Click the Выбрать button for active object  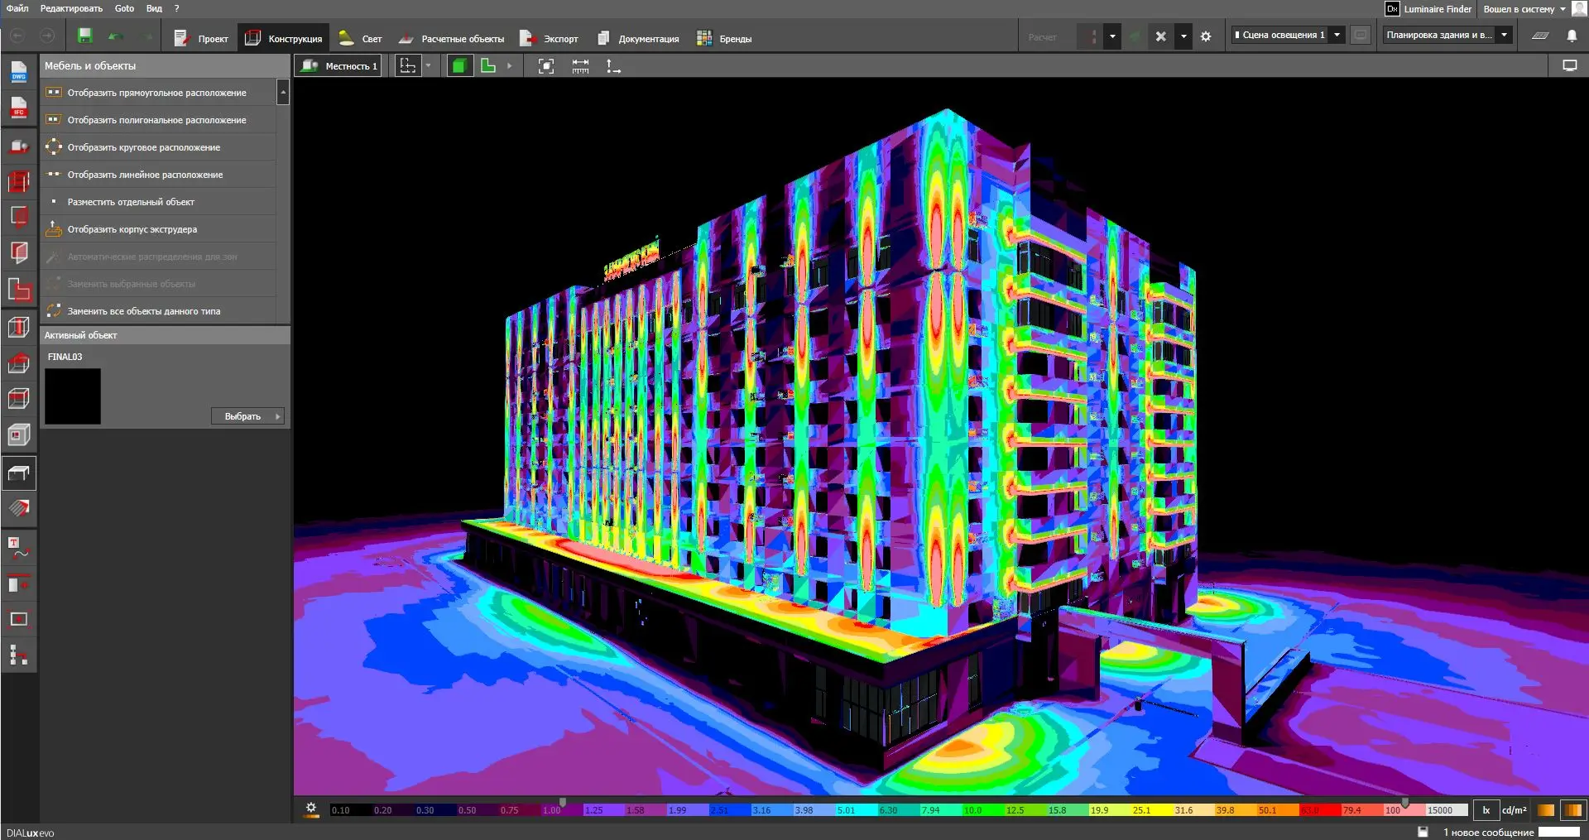247,416
